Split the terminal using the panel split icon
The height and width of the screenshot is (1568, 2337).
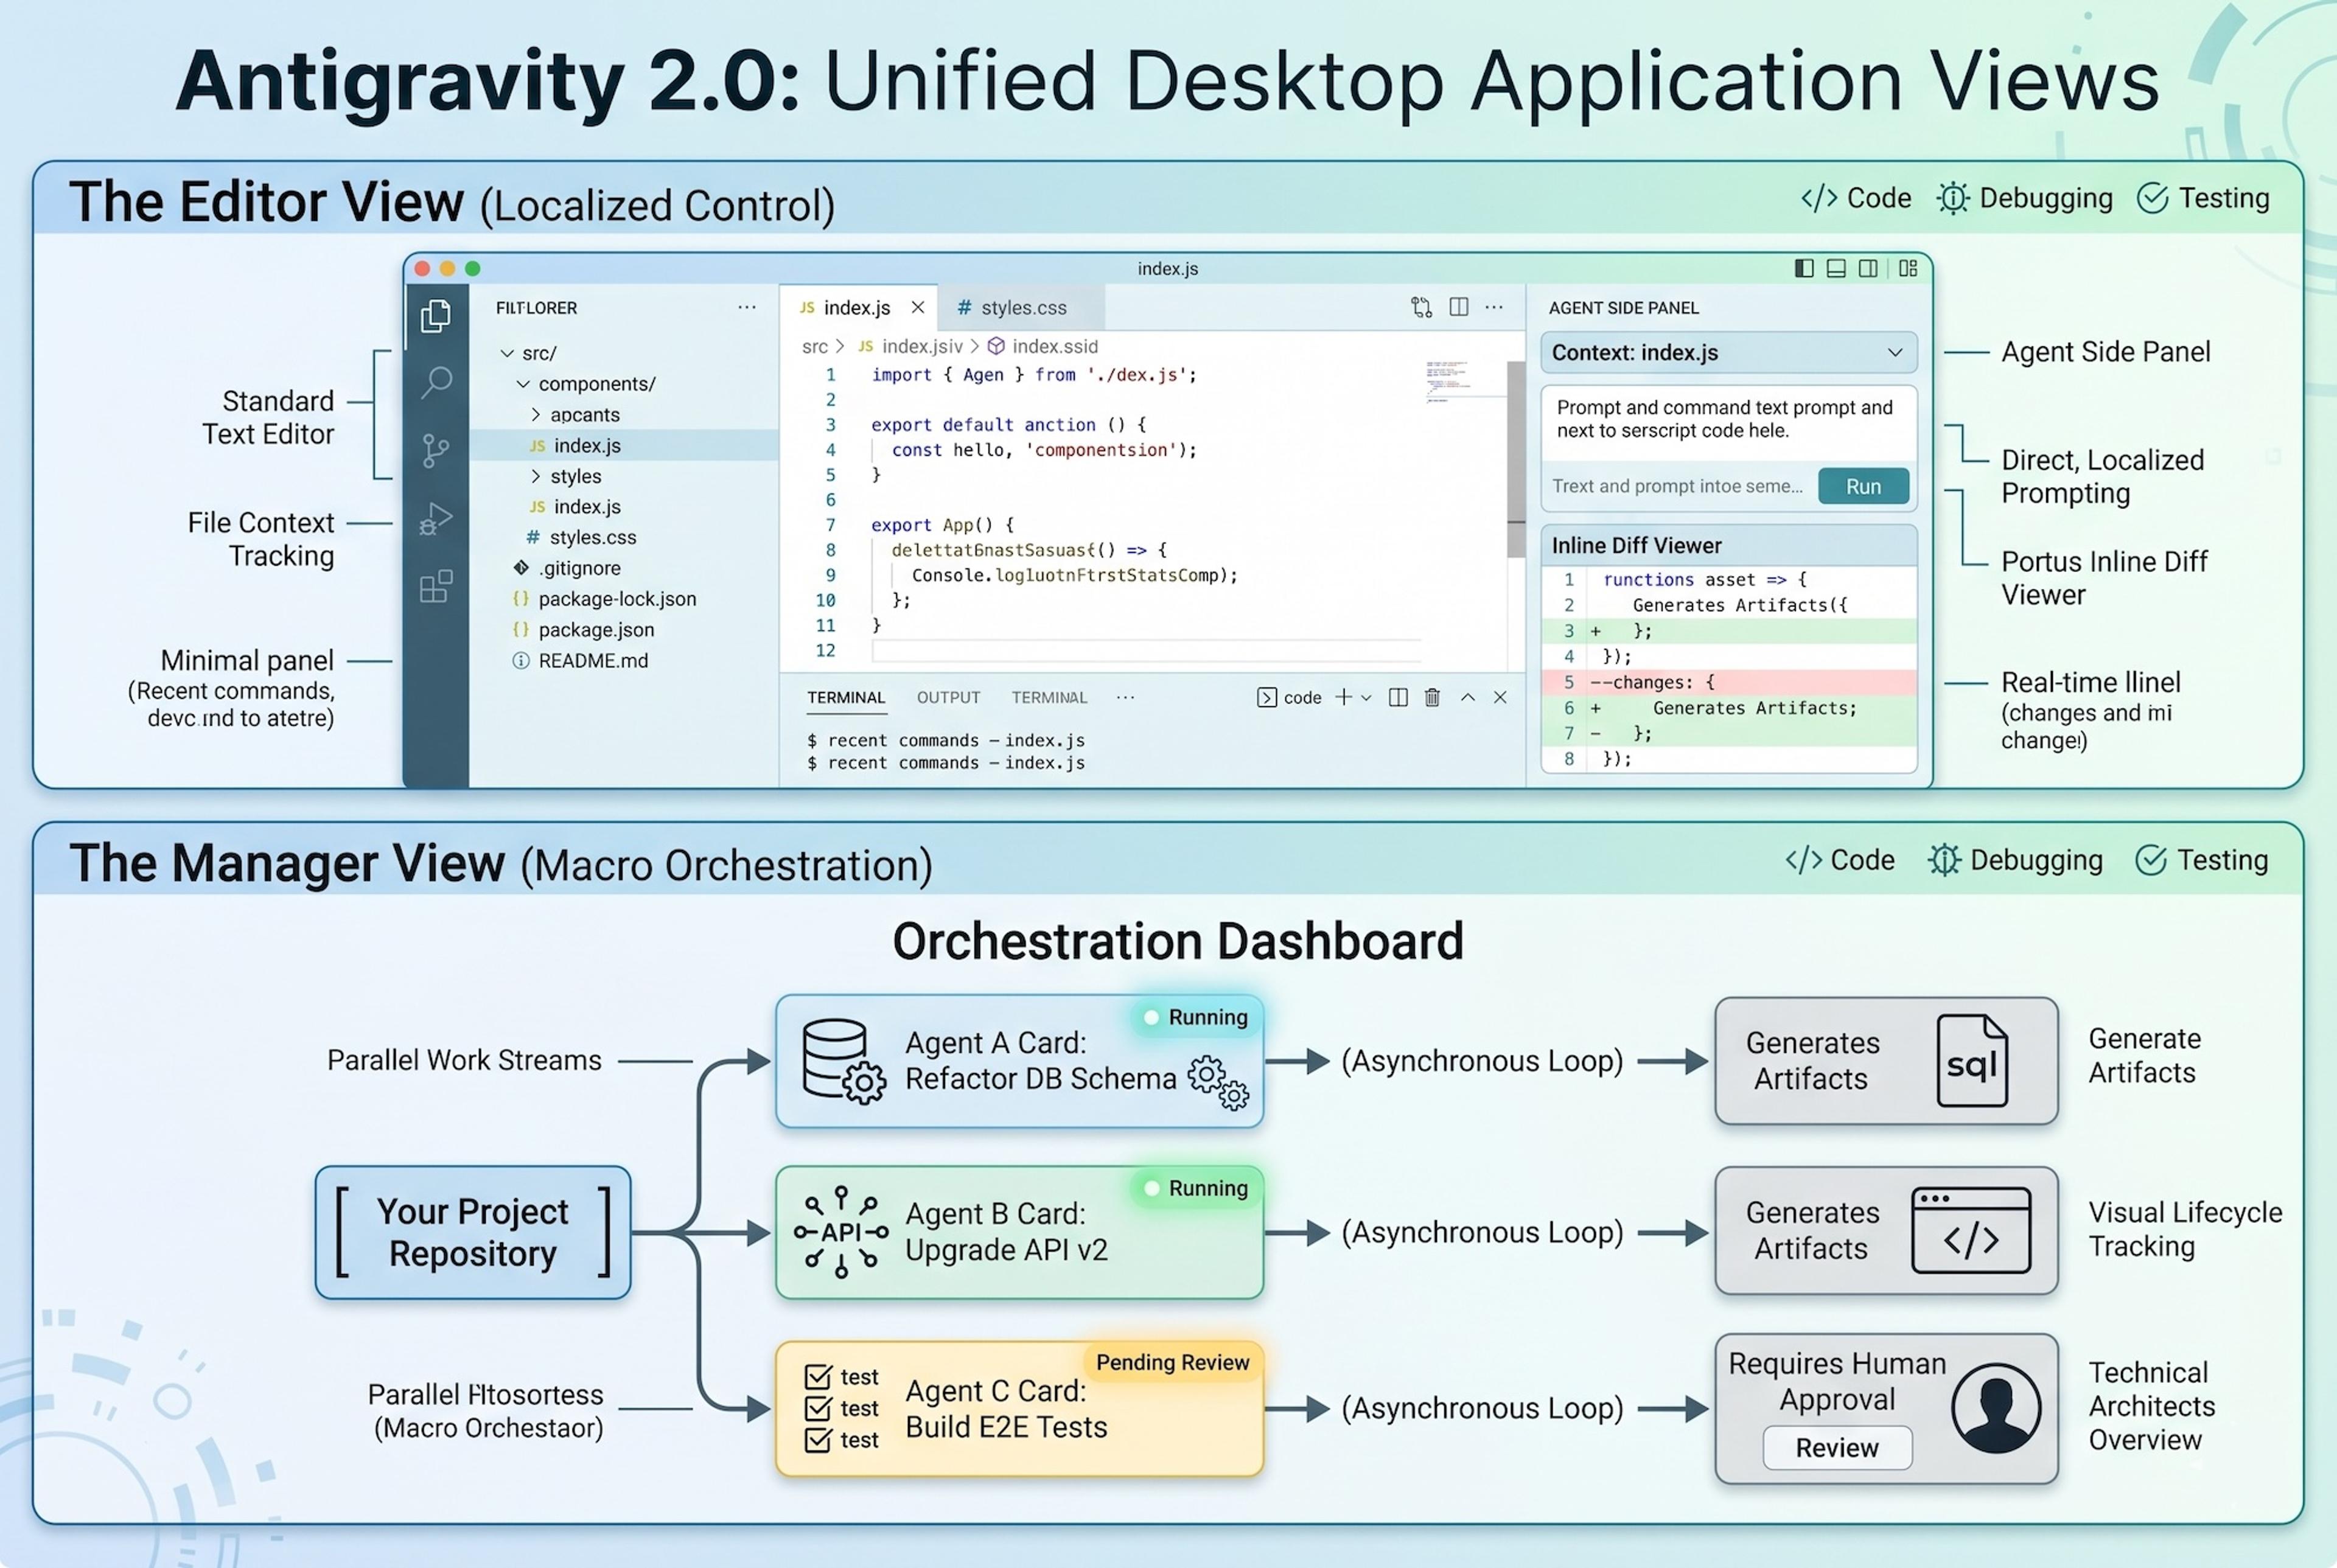point(1398,697)
